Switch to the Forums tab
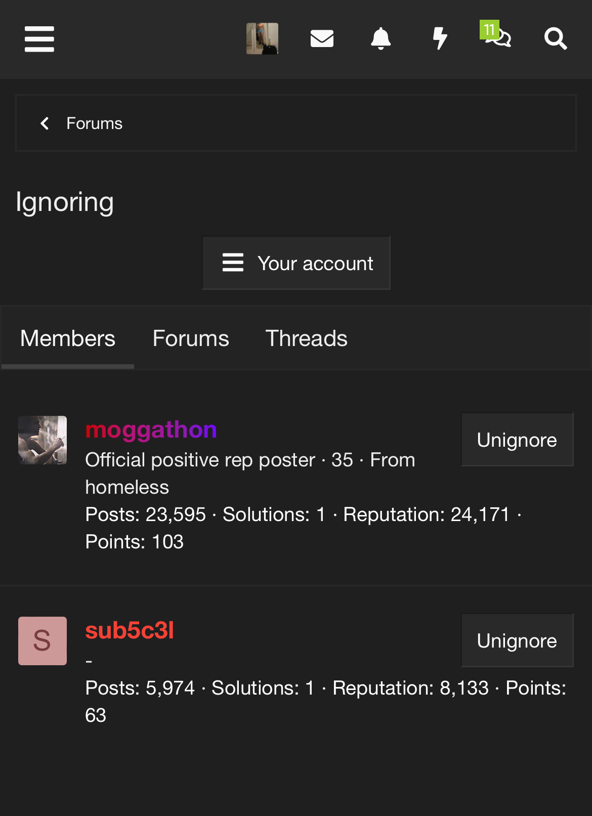592x816 pixels. [191, 338]
